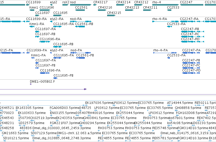This screenshot has height=142, width=216.
Task: Open the GH08858.5prime EST label
Action: click(x=188, y=108)
